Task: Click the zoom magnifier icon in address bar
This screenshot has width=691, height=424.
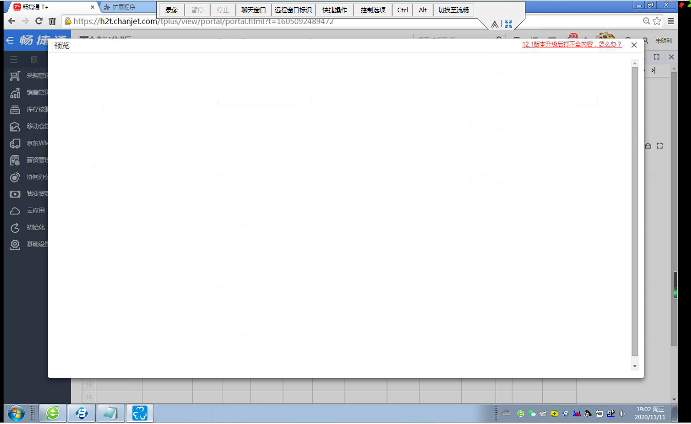Action: pos(647,21)
